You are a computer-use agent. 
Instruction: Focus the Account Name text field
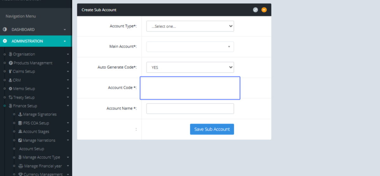(x=190, y=109)
